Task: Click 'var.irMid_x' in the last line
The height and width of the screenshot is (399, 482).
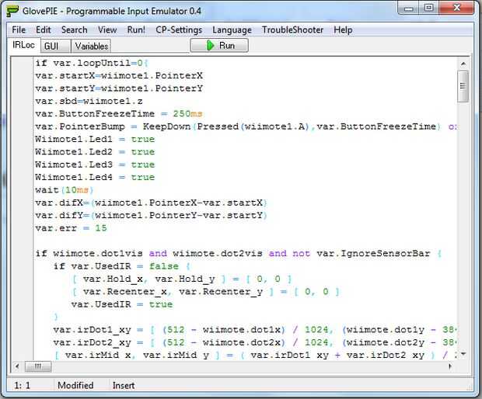Action: coord(98,355)
